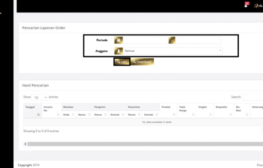
Task: Click the table Search input box
Action: coord(253,98)
